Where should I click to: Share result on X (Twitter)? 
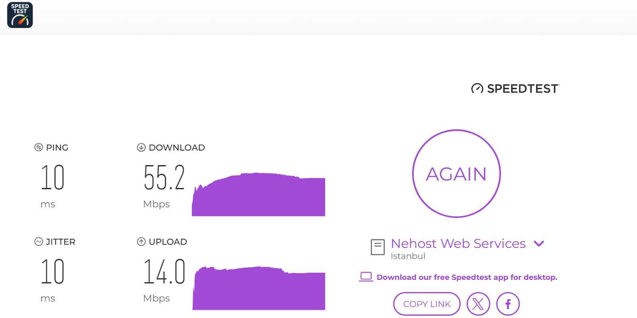tap(478, 304)
